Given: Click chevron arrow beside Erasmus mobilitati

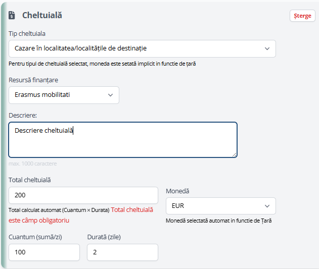Looking at the screenshot, I should (x=110, y=95).
